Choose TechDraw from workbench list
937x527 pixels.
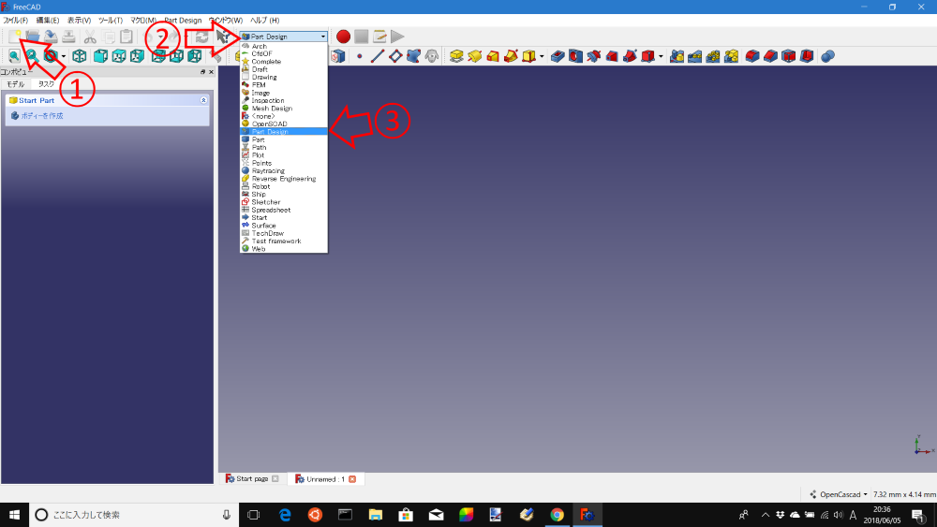(284, 233)
